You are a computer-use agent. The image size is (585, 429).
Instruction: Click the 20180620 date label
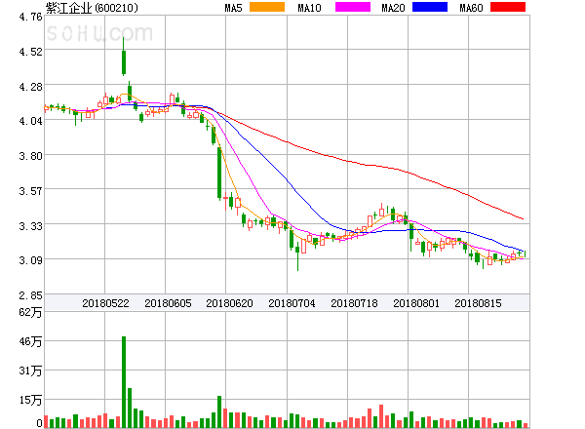[x=229, y=303]
